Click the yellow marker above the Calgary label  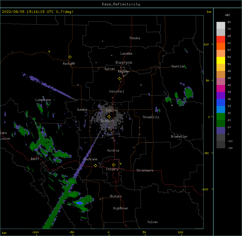pos(114,165)
